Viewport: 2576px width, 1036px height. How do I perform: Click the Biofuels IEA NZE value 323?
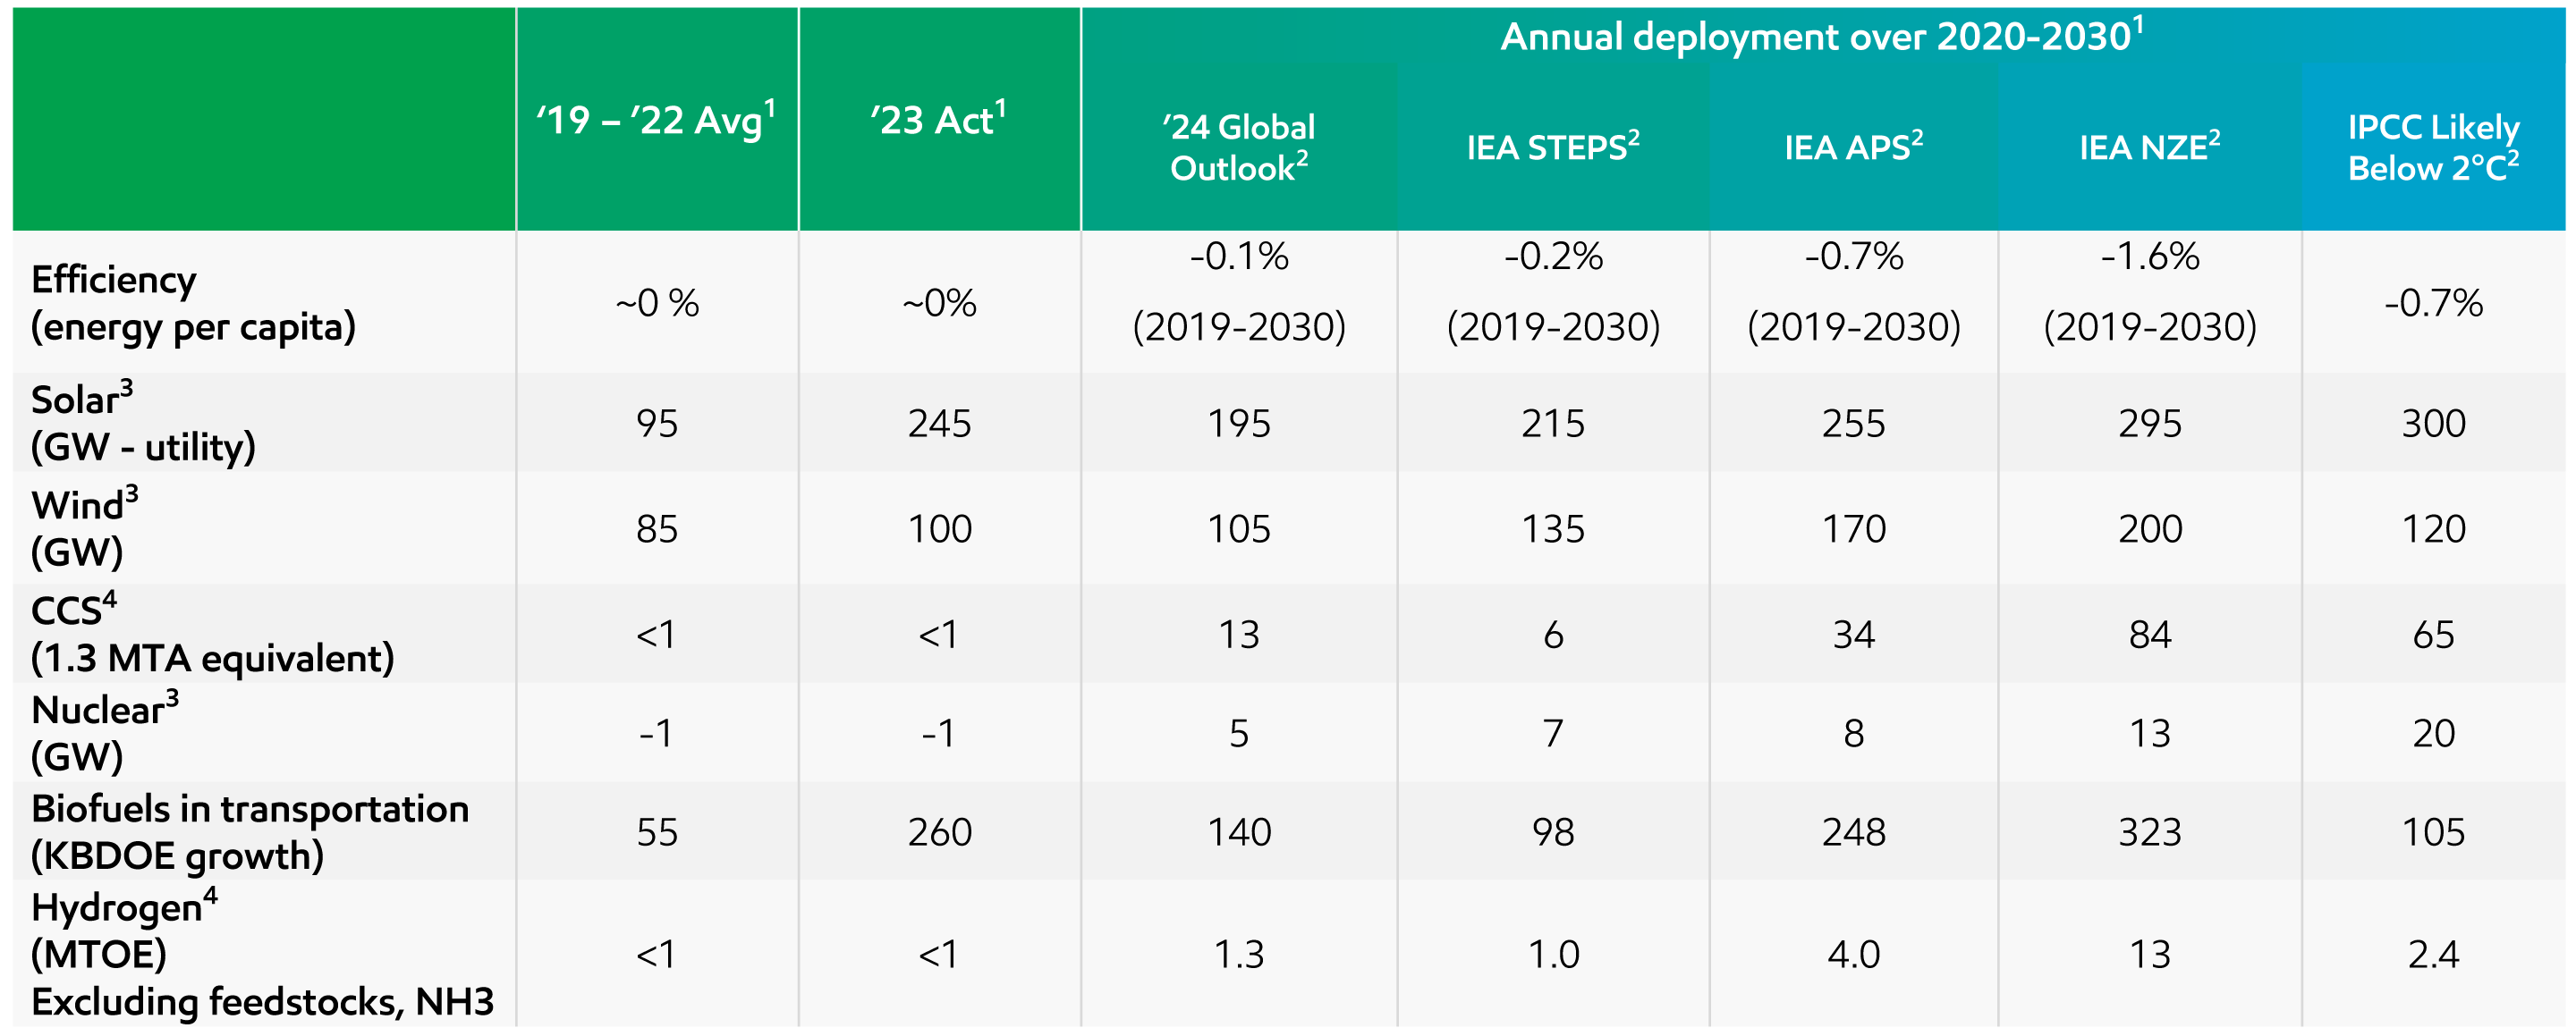pyautogui.click(x=2149, y=832)
